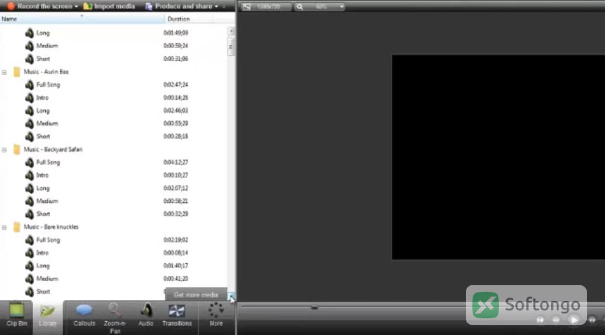Sort the library by Name column
Viewport: 605px width, 335px height.
82,19
